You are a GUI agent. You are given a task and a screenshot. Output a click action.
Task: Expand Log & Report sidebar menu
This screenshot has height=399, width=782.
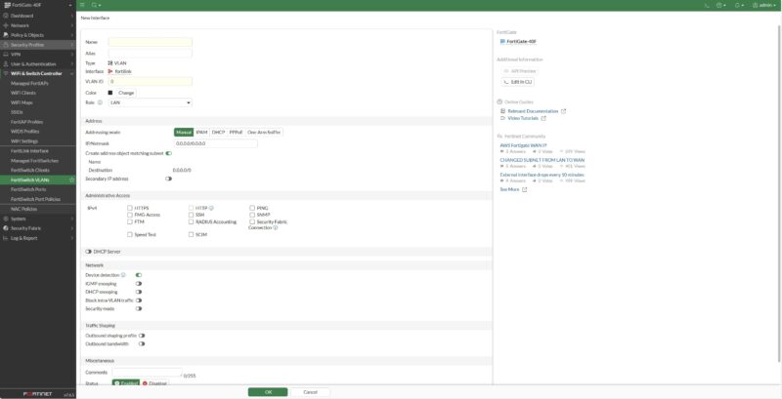click(x=38, y=238)
